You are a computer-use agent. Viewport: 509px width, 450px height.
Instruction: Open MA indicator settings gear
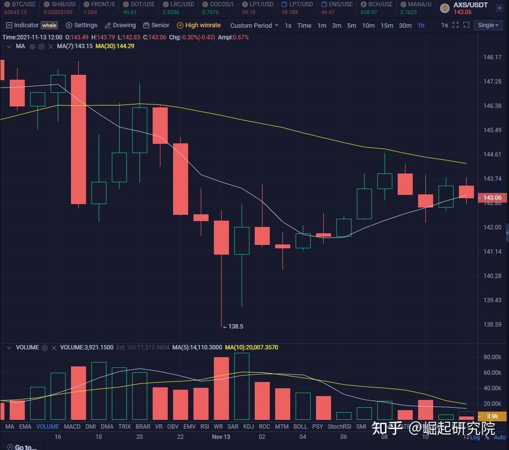coord(41,46)
